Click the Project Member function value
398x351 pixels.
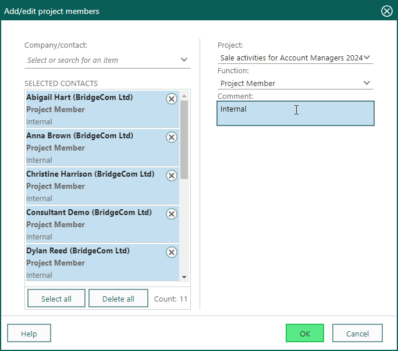[x=248, y=83]
